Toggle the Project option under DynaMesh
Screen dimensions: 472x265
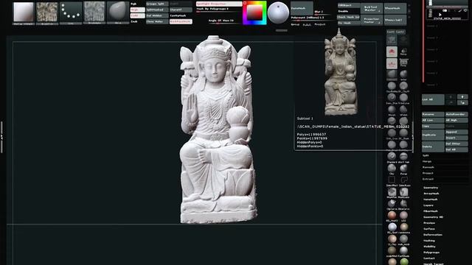coord(320,24)
